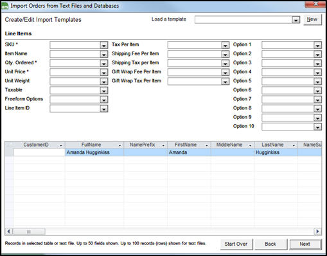Expand the Gift Wrap Tax Per Item dropdown

[x=225, y=82]
